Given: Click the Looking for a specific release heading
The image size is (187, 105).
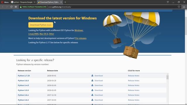Looking at the screenshot, I should pyautogui.click(x=35, y=60).
